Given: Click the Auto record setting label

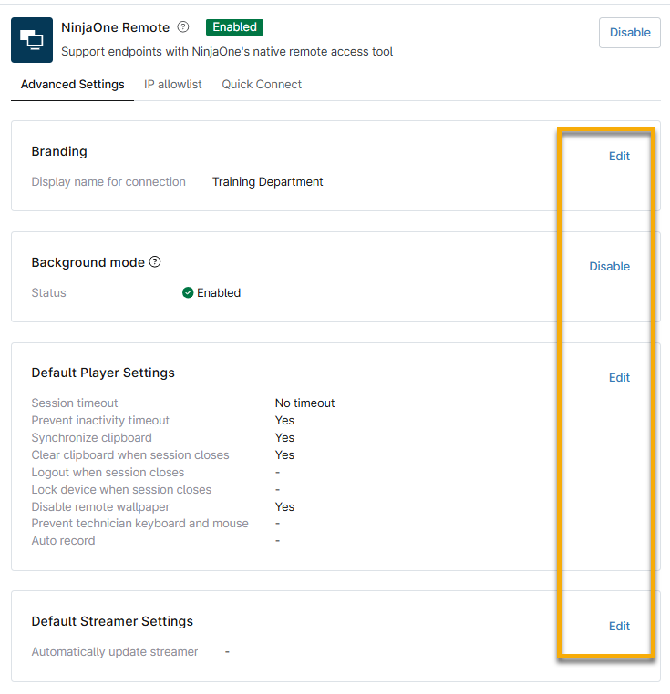Looking at the screenshot, I should click(63, 541).
